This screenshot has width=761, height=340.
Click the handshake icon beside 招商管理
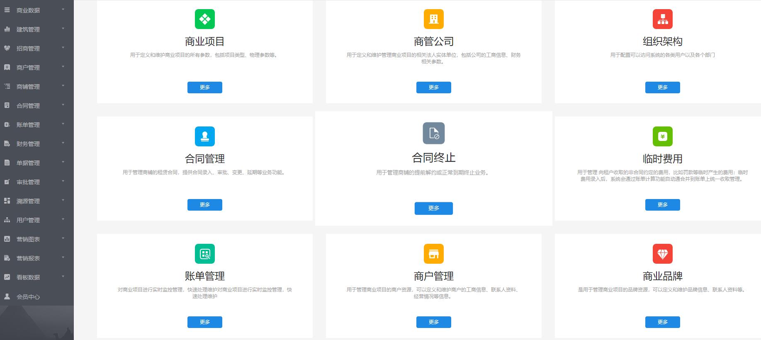pyautogui.click(x=7, y=48)
